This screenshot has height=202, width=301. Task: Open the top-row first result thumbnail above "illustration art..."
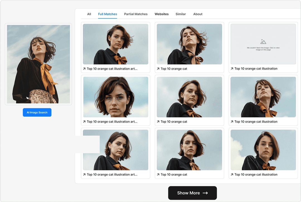(x=116, y=44)
